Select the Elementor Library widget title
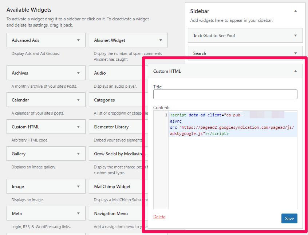Image resolution: width=308 pixels, height=235 pixels. 111,127
